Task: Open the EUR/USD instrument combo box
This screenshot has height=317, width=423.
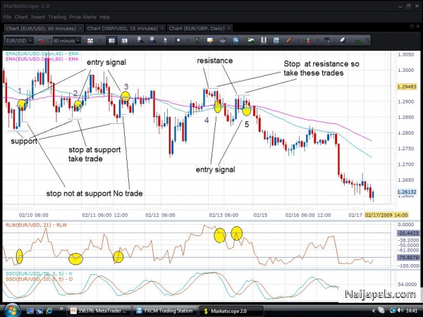Action: [19, 41]
